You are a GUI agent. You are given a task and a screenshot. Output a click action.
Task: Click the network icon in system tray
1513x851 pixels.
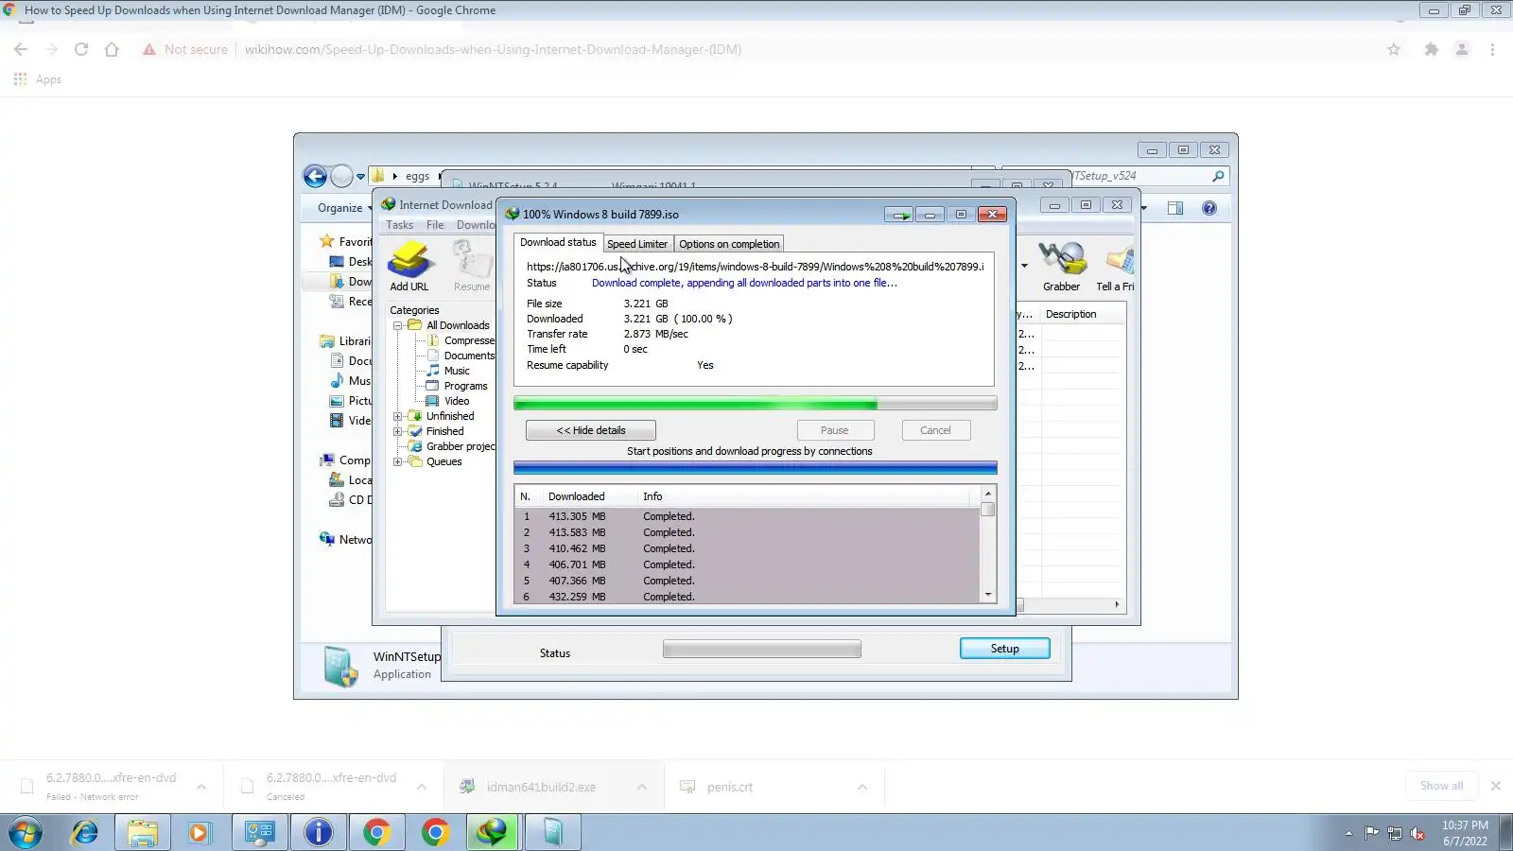point(1394,833)
